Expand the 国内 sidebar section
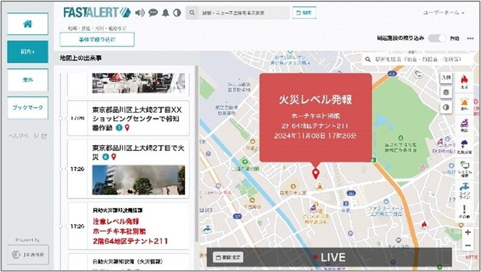This screenshot has width=481, height=272. pyautogui.click(x=28, y=52)
